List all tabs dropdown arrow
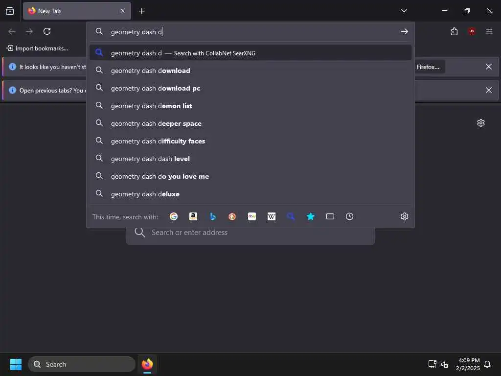Viewport: 501px width, 376px height. [404, 11]
